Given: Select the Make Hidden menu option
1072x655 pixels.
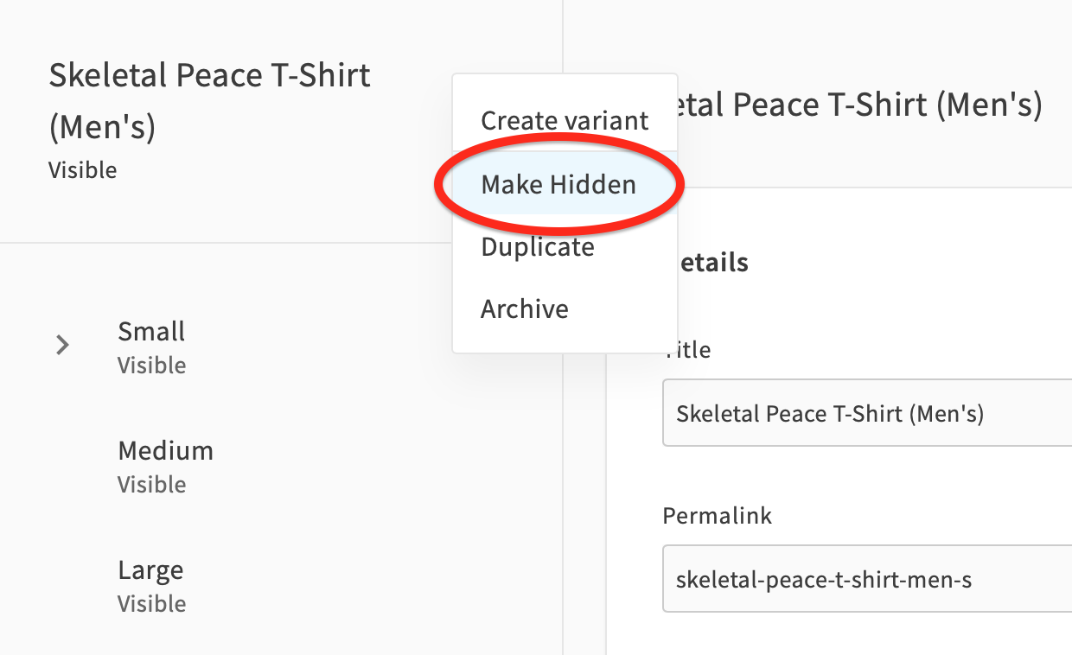Looking at the screenshot, I should tap(558, 184).
